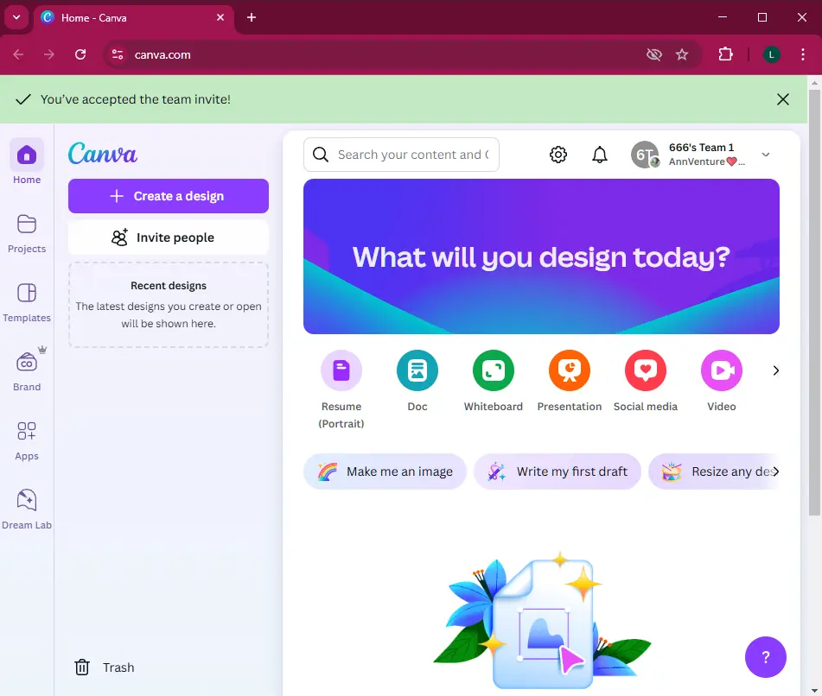
Task: Click the eye-slash icon in the address bar
Action: coord(653,54)
